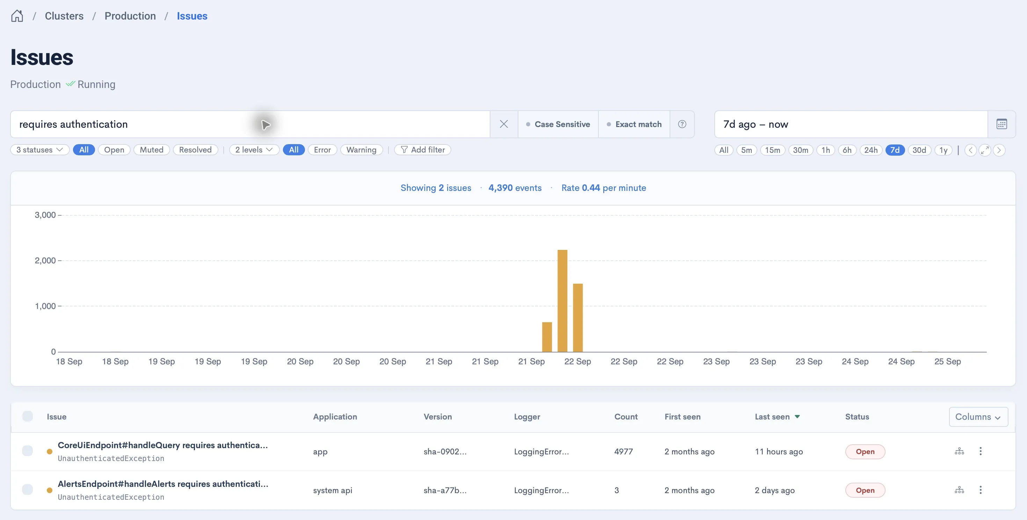This screenshot has height=520, width=1027.
Task: Filter by Open status pill
Action: tap(114, 150)
